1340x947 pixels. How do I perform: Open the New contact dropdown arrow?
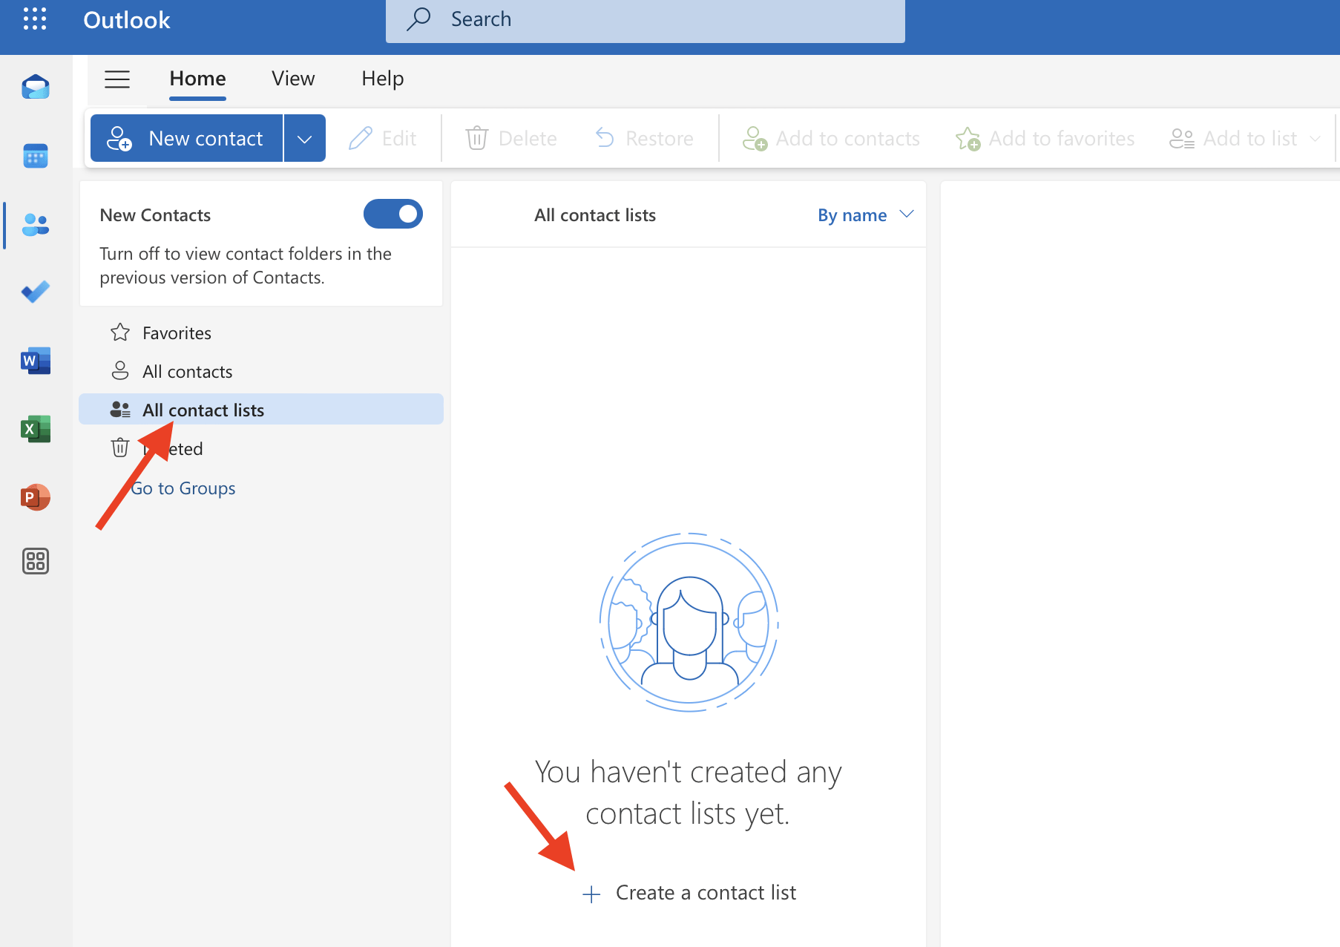[304, 138]
